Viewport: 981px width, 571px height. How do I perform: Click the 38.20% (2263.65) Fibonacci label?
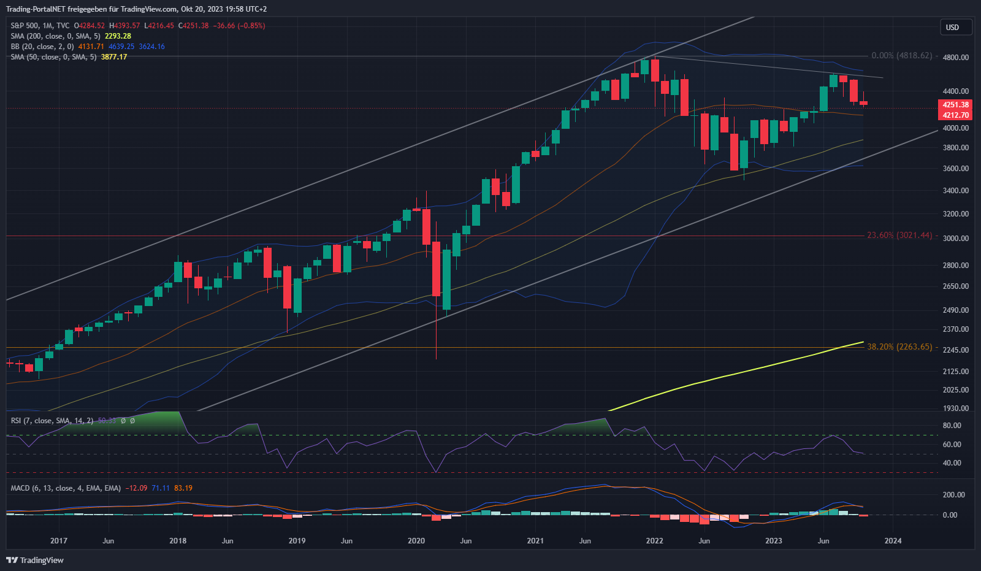(899, 347)
